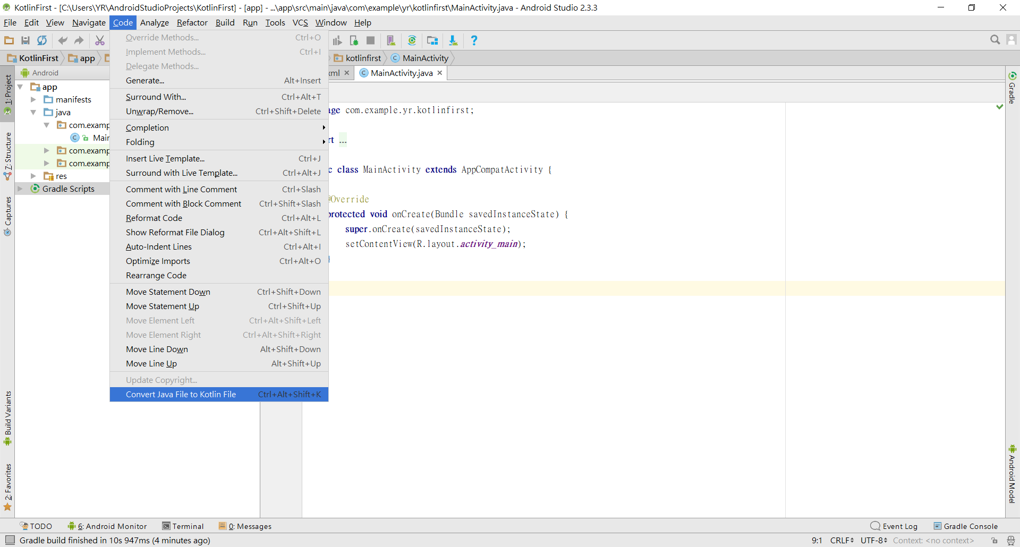Open the Event Log
1020x547 pixels.
tap(895, 526)
